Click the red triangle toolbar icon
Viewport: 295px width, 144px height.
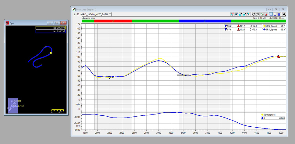tap(266, 14)
